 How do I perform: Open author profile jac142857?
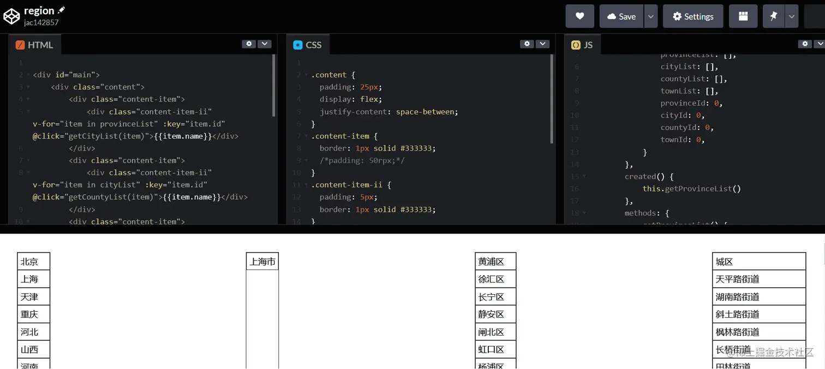pos(41,22)
